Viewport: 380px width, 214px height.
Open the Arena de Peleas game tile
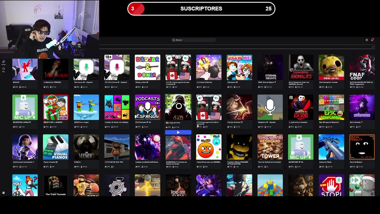pyautogui.click(x=331, y=147)
